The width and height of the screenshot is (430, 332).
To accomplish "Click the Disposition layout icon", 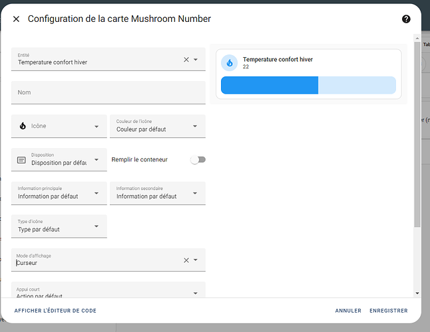I will (21, 160).
